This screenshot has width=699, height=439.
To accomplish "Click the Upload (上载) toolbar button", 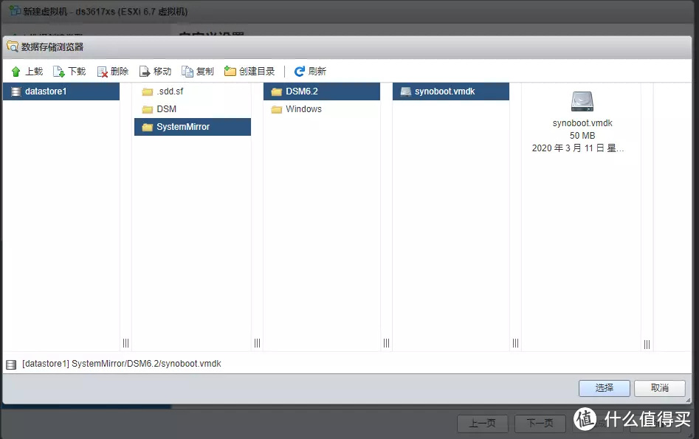I will point(27,72).
